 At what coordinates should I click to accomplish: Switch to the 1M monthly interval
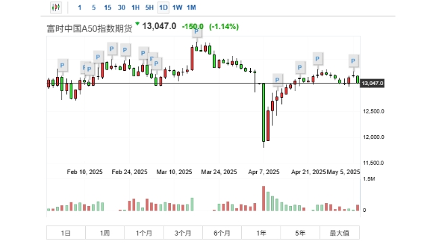[191, 8]
